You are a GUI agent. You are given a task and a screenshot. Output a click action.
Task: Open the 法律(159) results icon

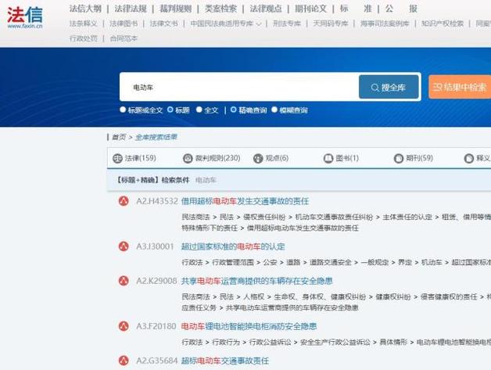(117, 159)
